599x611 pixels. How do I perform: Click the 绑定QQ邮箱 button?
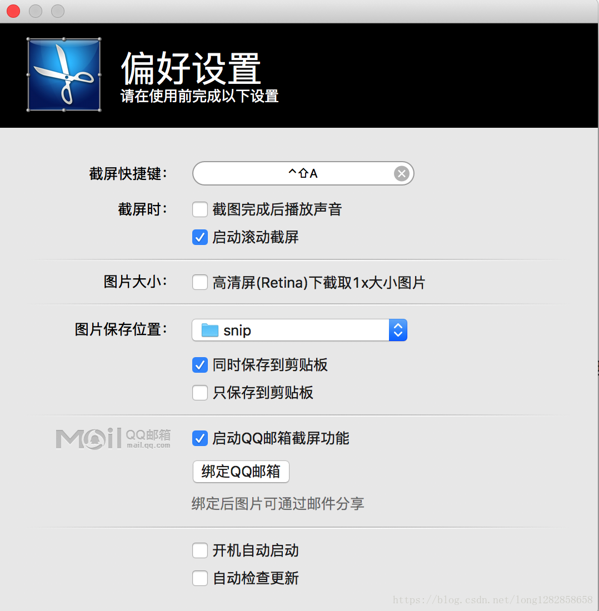[241, 472]
